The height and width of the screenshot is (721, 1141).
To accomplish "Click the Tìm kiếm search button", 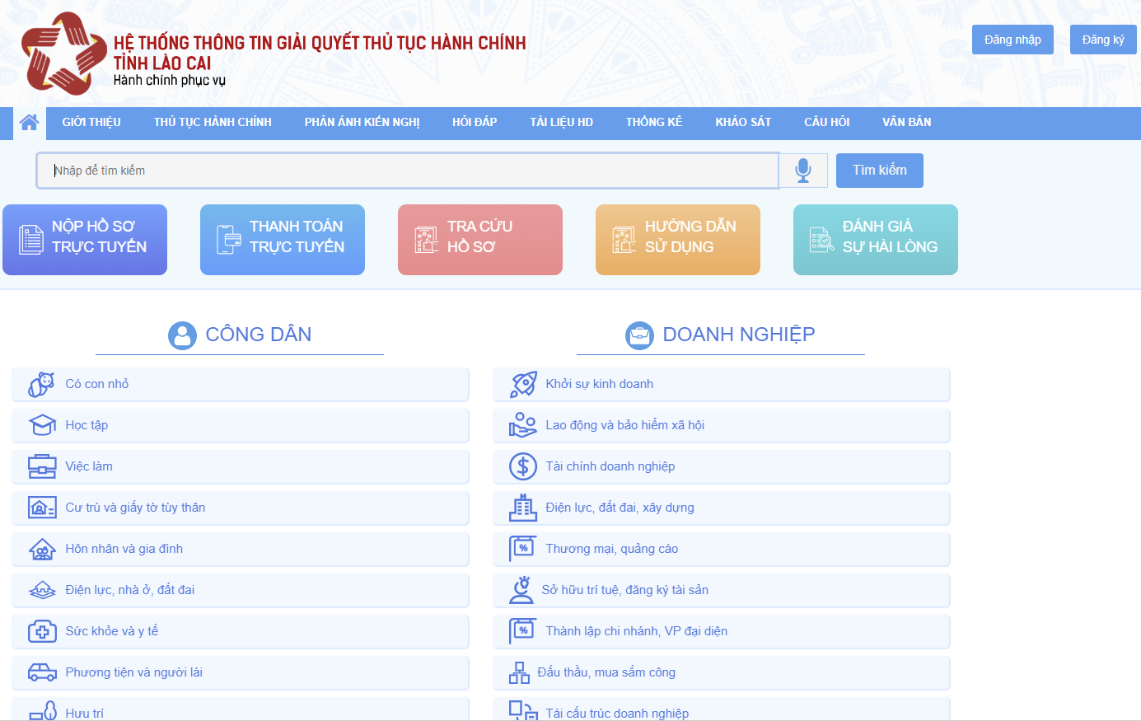I will tap(879, 171).
